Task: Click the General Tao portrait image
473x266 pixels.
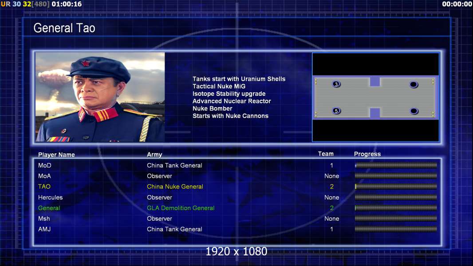Action: pos(100,97)
